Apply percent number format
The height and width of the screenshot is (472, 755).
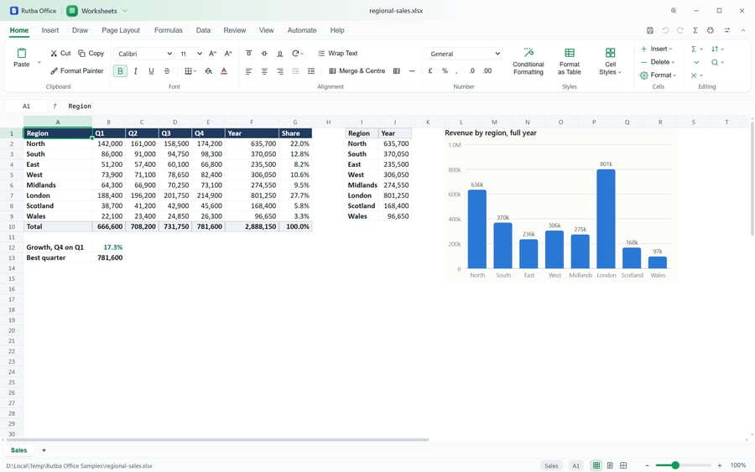point(445,71)
